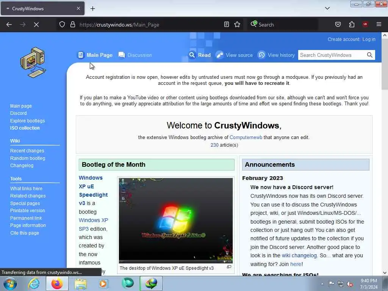Open the Firefox hamburger menu
Viewport: 388px width, 291px height.
[379, 24]
